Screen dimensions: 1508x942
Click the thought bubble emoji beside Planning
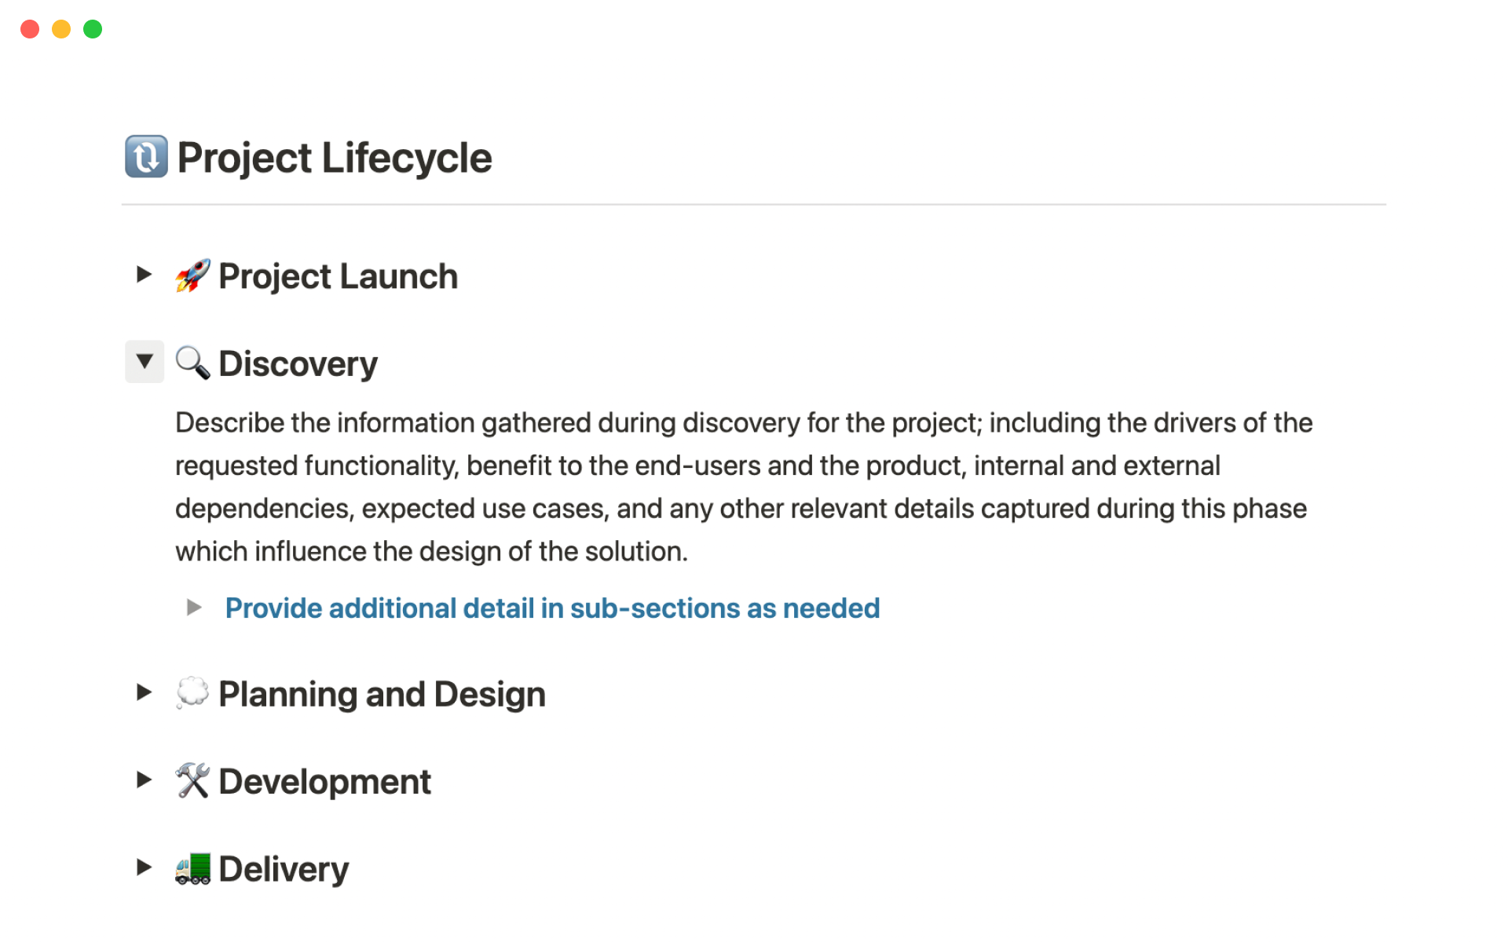point(192,693)
